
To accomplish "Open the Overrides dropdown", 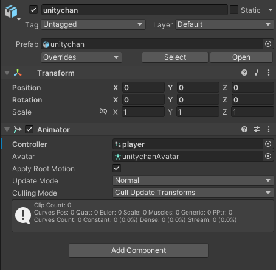I will tap(81, 57).
